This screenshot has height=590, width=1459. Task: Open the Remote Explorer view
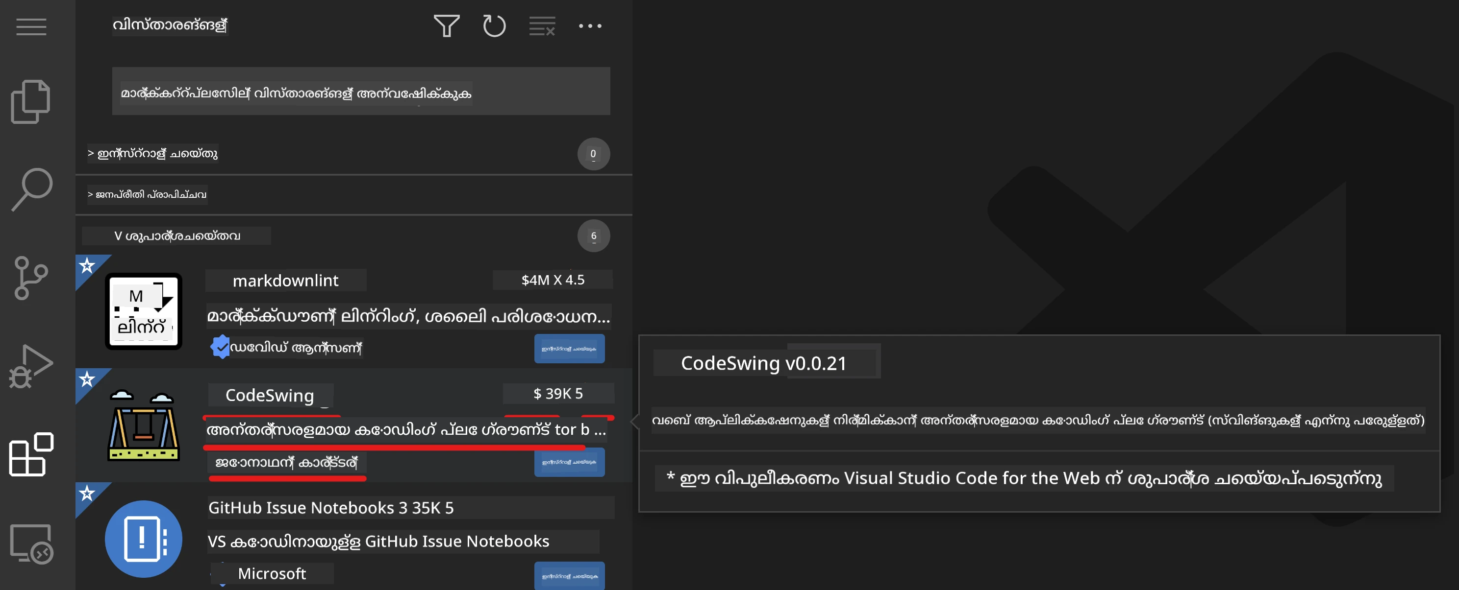click(x=32, y=543)
